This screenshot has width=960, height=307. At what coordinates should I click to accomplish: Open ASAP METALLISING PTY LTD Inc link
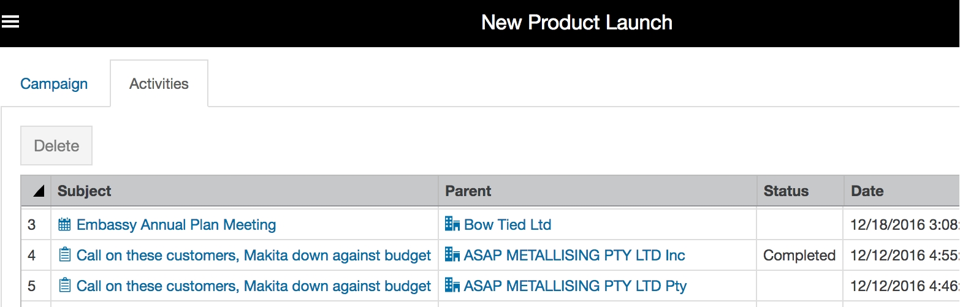[x=574, y=256]
